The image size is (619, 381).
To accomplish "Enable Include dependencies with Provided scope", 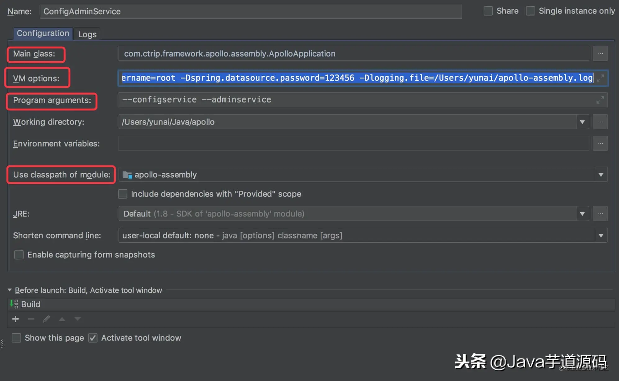I will pyautogui.click(x=123, y=194).
